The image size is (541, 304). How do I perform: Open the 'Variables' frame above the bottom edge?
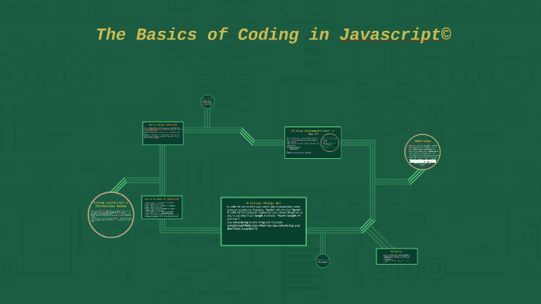click(396, 256)
